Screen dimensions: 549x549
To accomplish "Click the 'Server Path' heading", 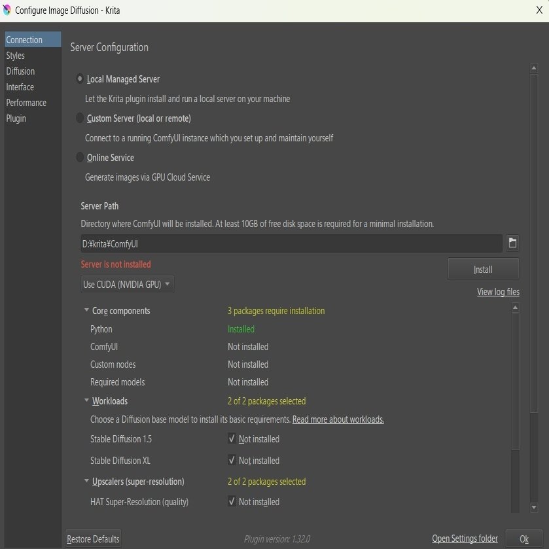I will point(99,206).
